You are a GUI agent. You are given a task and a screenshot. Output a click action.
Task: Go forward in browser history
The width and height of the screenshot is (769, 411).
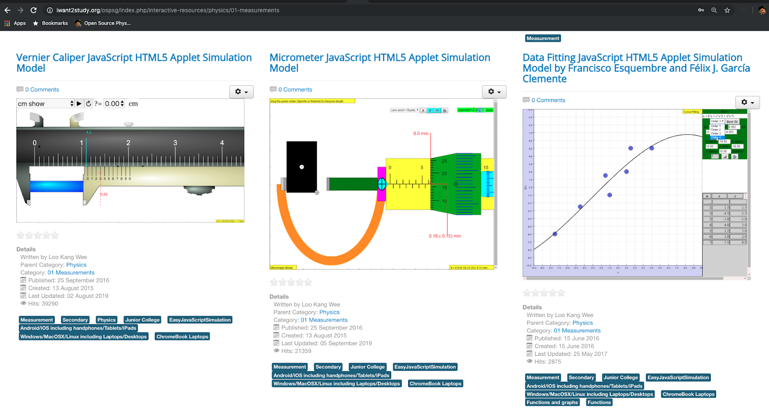[20, 10]
